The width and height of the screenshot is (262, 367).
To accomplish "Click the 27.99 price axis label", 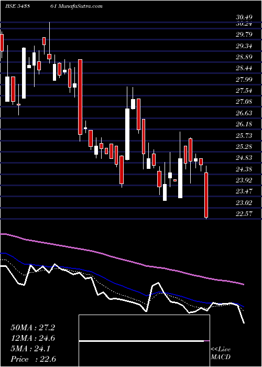I will tap(244, 79).
